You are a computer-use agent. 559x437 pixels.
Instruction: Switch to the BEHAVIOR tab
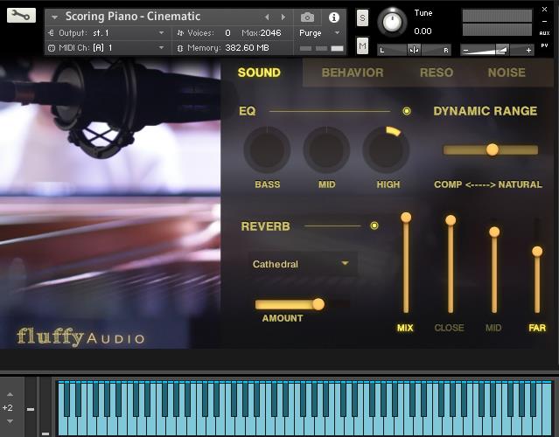pos(353,73)
